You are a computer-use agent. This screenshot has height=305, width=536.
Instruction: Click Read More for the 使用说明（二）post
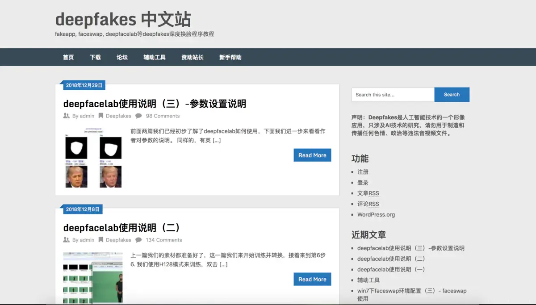[312, 279]
